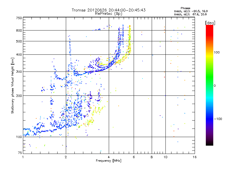Screen dimensions: 229x171
Task: Click the 'mean, sd,O: -90.5, 16.9' line
Action: [191, 11]
